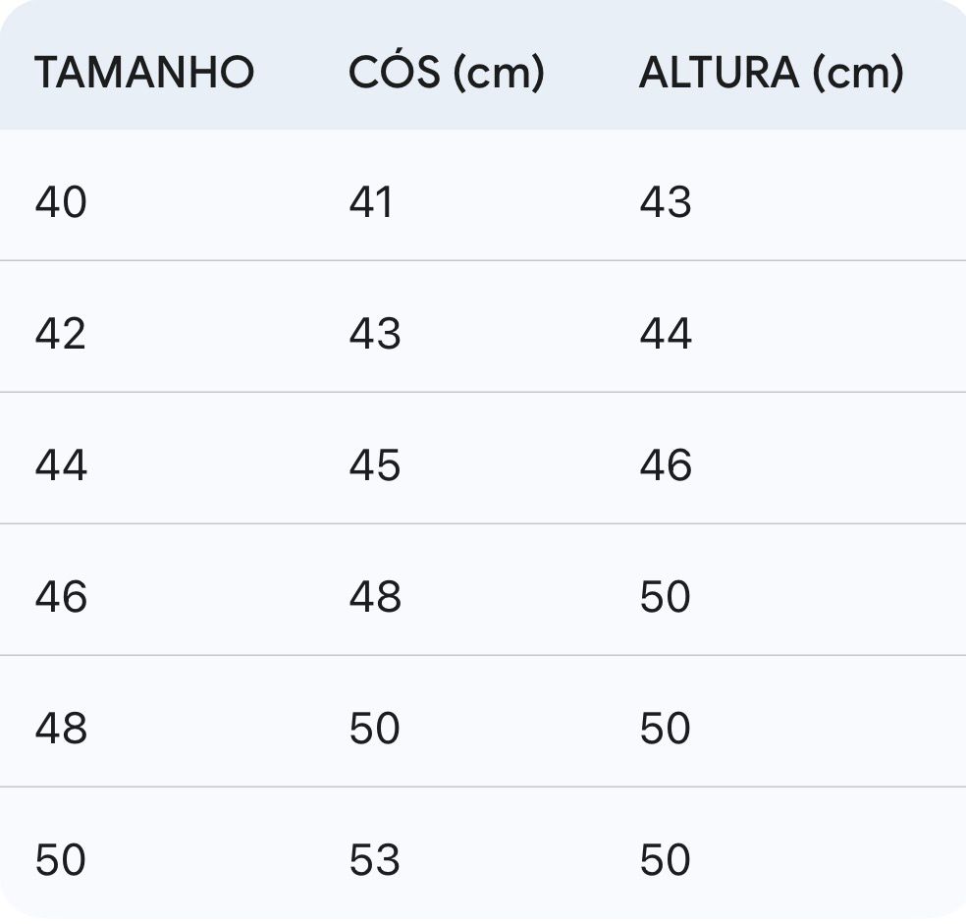This screenshot has width=966, height=924.
Task: Select size 46 in the TAMANHO column
Action: pos(61,596)
